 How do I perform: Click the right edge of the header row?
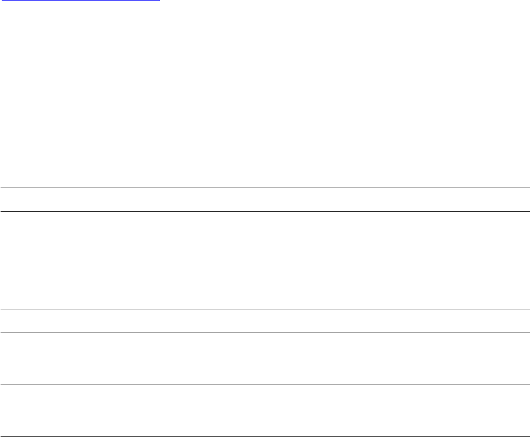click(x=525, y=200)
